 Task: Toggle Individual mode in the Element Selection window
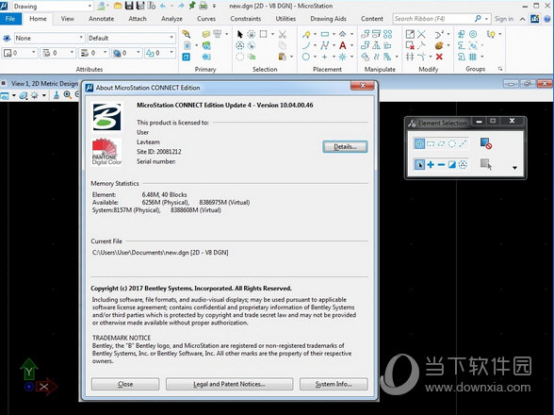click(x=419, y=143)
